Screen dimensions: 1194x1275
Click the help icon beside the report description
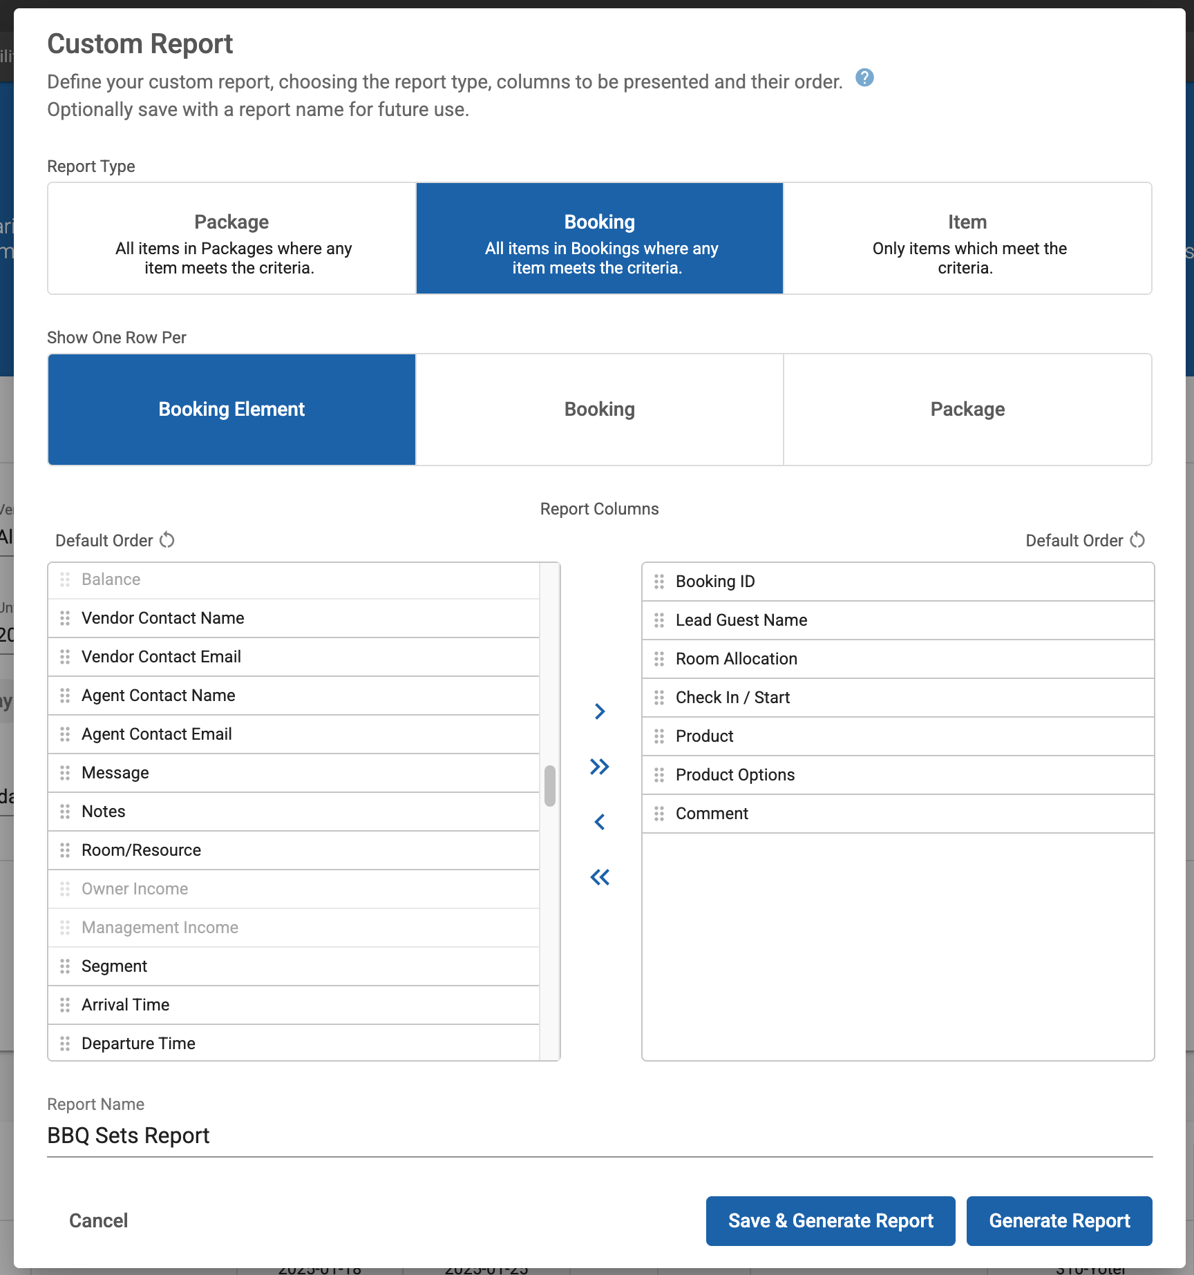coord(864,79)
